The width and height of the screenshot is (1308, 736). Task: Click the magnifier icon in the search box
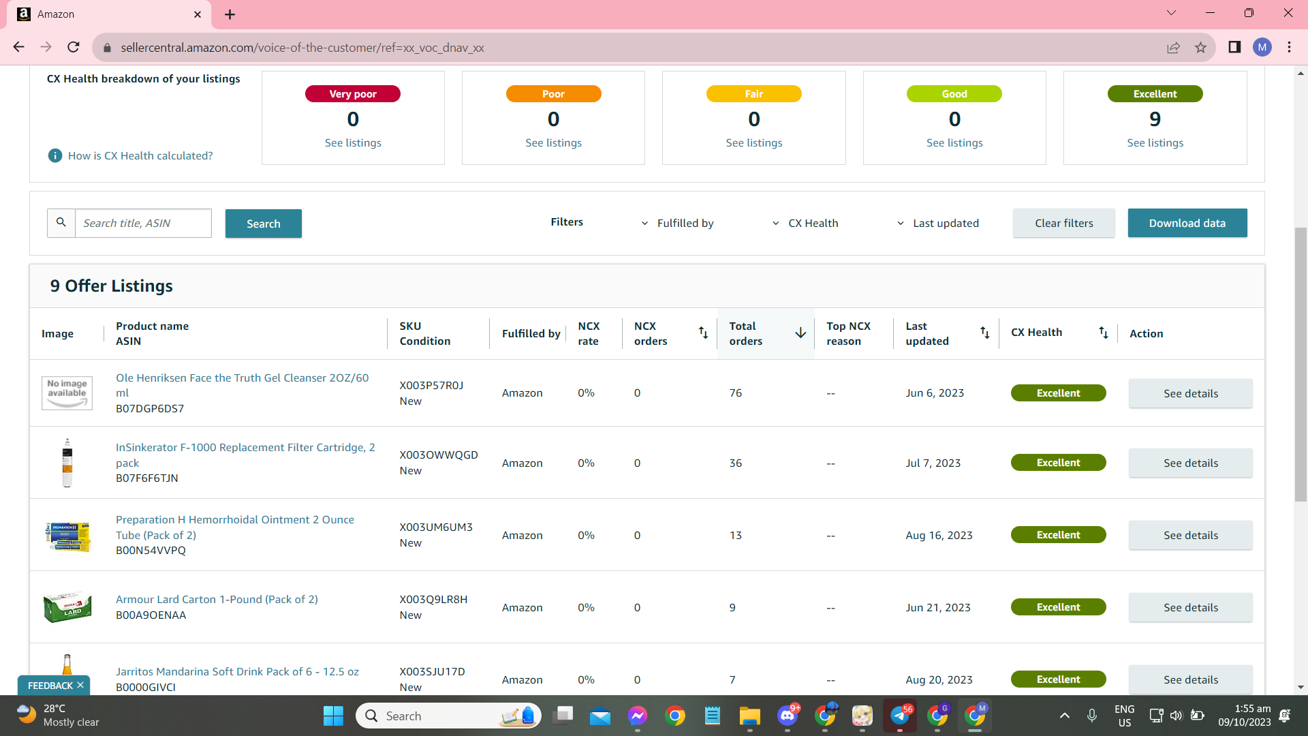(x=61, y=223)
